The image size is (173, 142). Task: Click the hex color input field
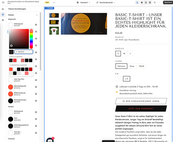(x=24, y=52)
